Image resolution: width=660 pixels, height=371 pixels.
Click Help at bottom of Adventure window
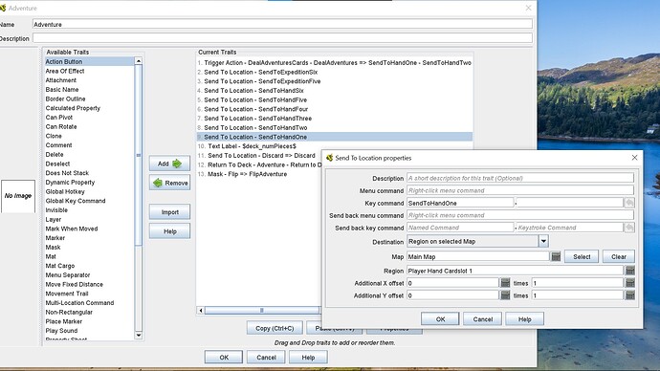[308, 357]
